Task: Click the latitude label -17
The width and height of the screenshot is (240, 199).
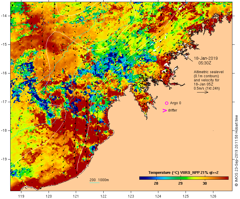Action: (x=4, y=102)
